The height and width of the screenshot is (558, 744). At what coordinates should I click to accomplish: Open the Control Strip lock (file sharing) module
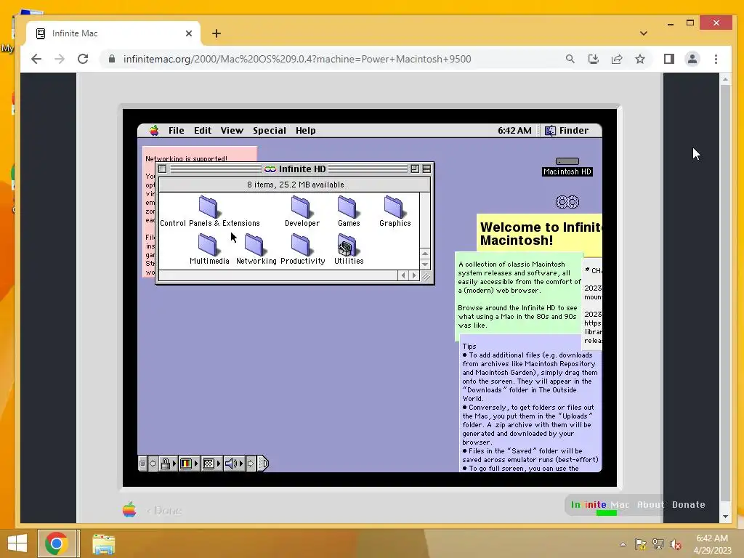click(x=168, y=463)
